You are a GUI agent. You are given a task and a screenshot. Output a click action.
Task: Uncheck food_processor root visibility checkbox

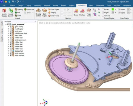(8, 24)
